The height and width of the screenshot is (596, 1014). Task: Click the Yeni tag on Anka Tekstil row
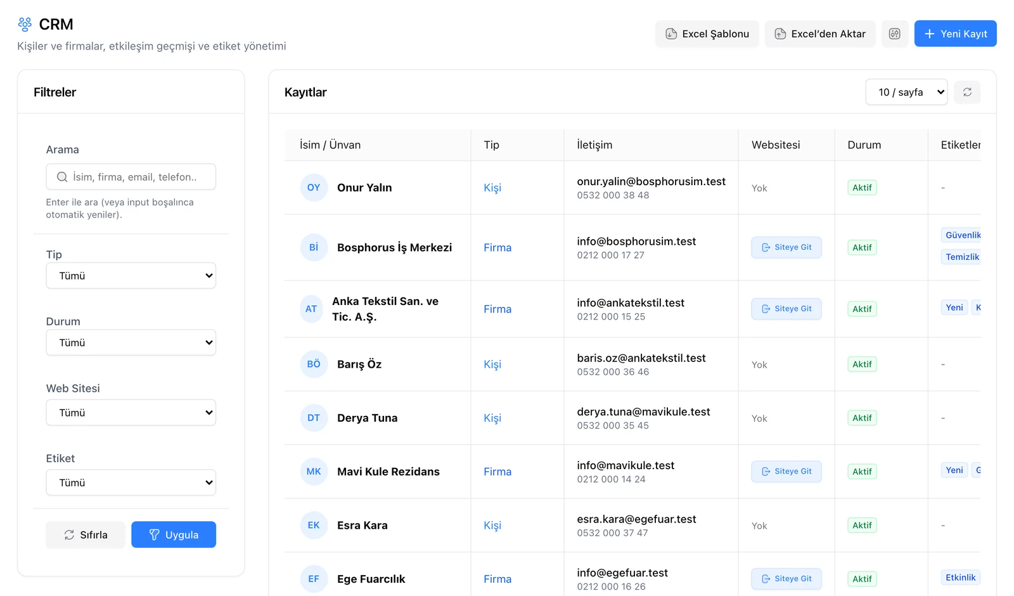(x=954, y=308)
